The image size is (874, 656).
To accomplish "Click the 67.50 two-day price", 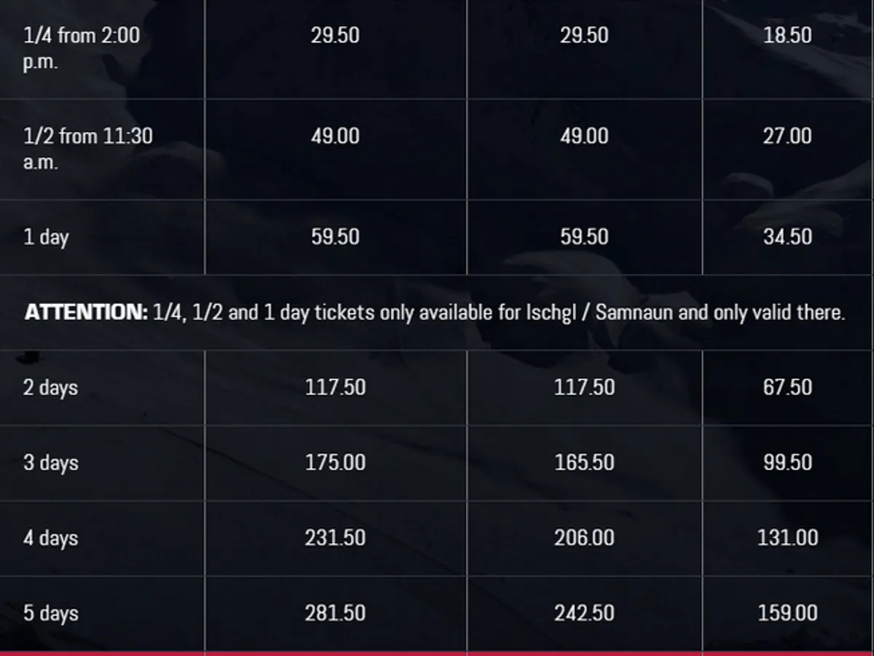I will [x=787, y=387].
